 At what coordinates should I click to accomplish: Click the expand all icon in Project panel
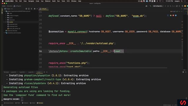click(29, 9)
